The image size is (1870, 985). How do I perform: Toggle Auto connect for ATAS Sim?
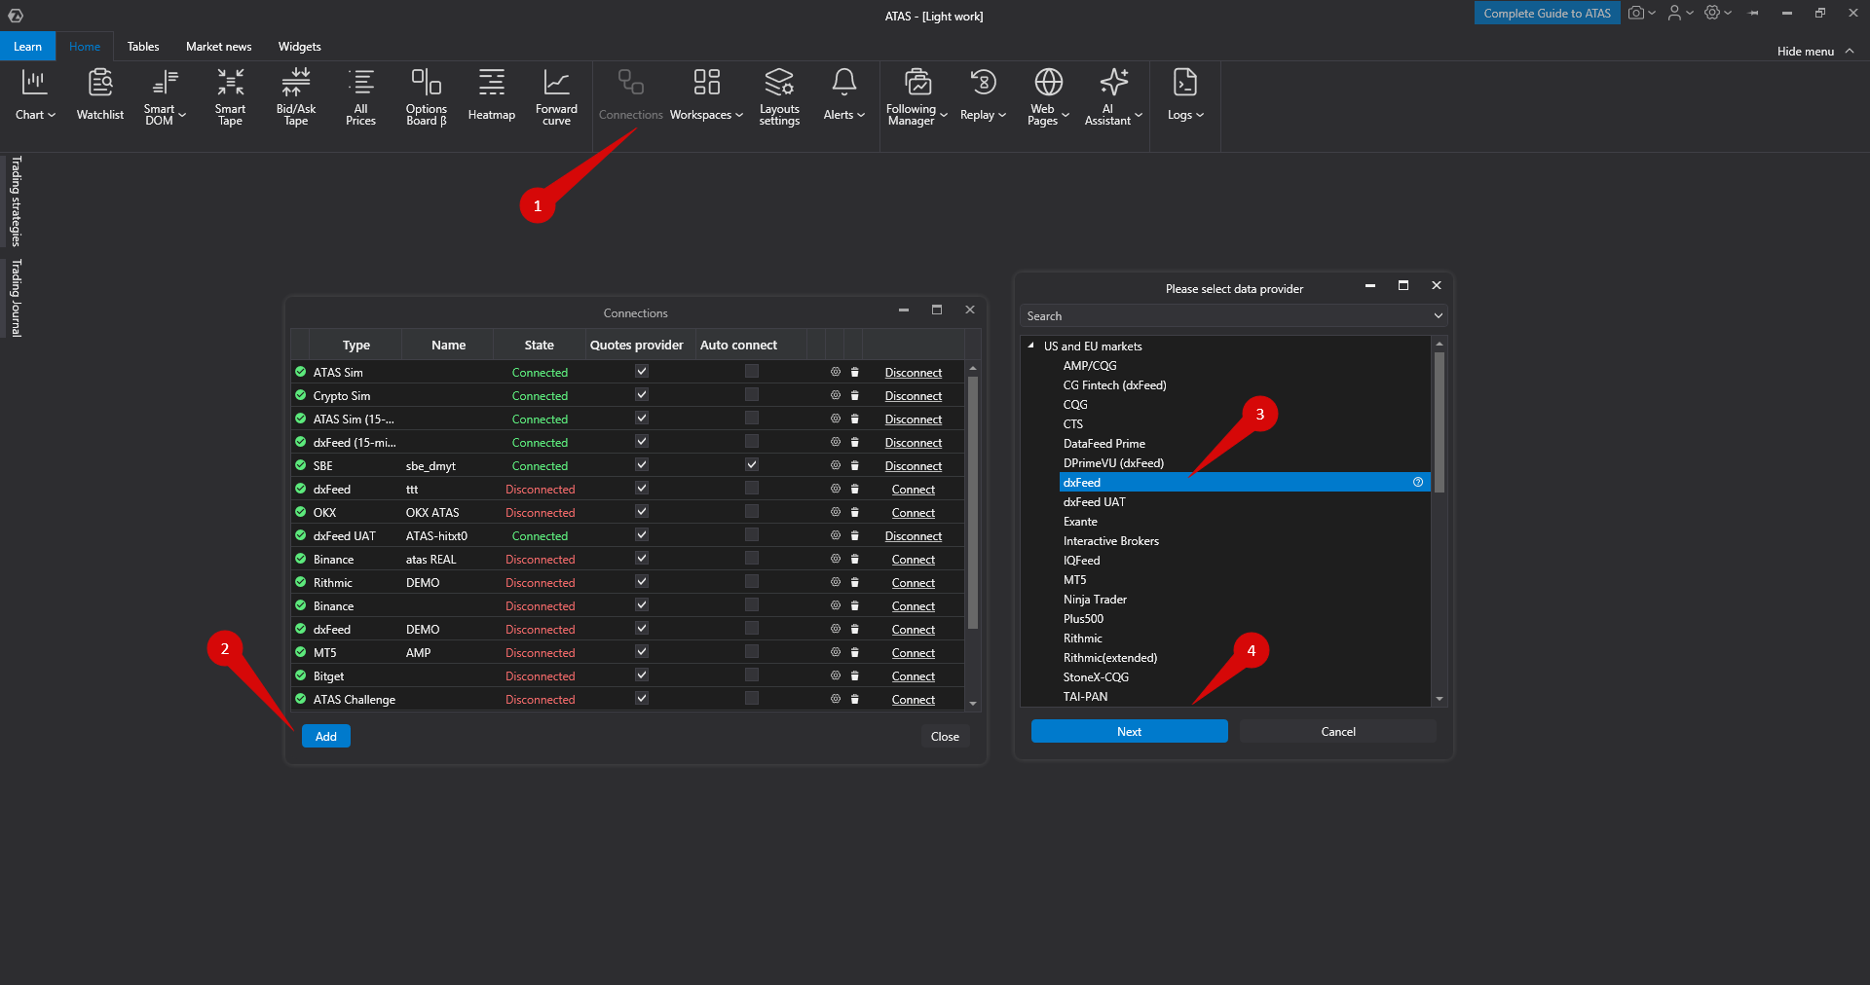[751, 371]
